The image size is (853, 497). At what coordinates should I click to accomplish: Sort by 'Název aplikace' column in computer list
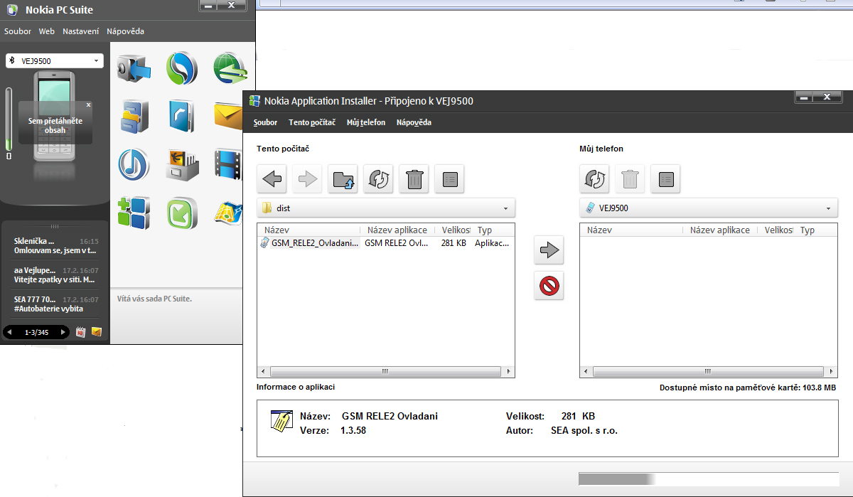[397, 230]
